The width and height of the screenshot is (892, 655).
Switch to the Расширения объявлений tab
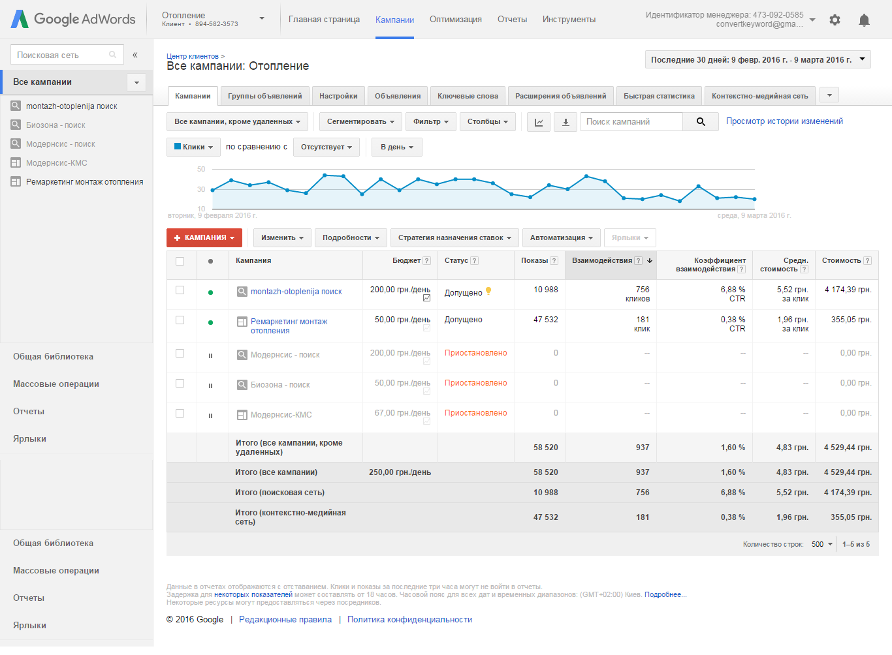pos(561,96)
